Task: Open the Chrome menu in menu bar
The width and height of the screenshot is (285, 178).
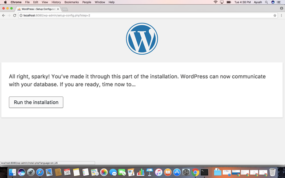Action: 16,2
